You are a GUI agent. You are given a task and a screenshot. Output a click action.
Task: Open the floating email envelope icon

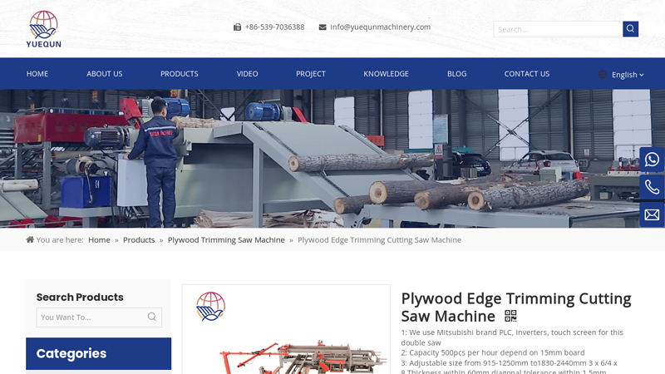pos(652,214)
